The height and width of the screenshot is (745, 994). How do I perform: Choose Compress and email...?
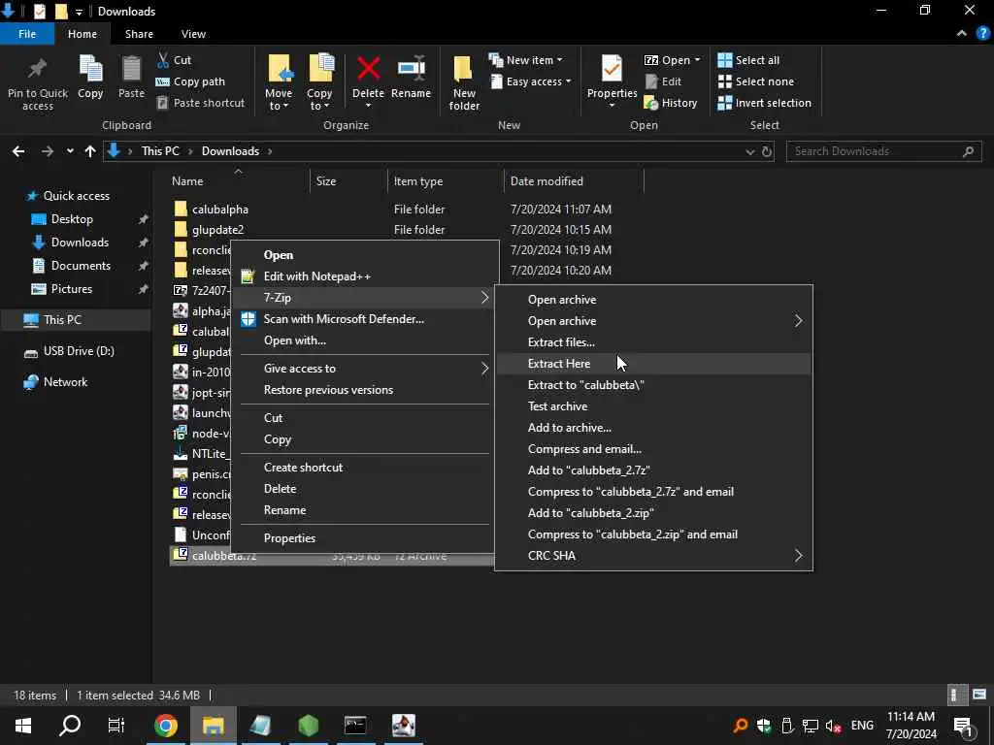[x=653, y=449]
